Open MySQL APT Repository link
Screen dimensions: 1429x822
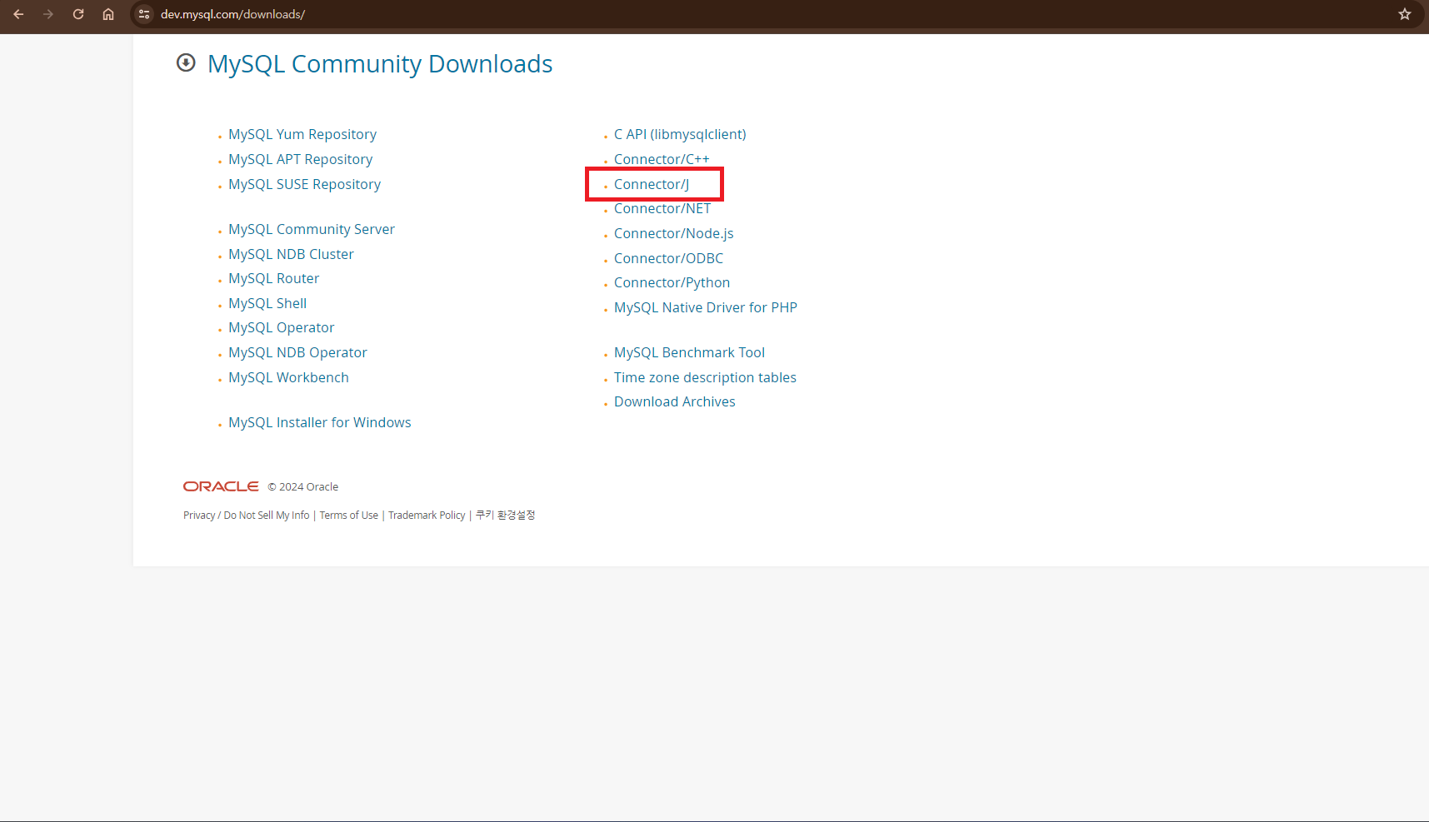click(x=300, y=159)
